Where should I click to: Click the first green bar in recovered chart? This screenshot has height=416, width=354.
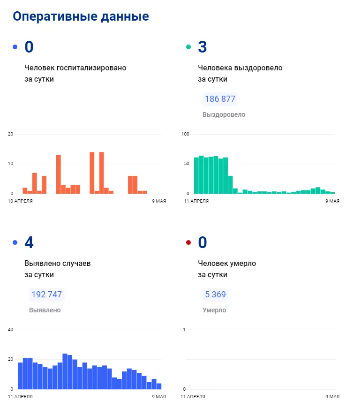coord(196,175)
